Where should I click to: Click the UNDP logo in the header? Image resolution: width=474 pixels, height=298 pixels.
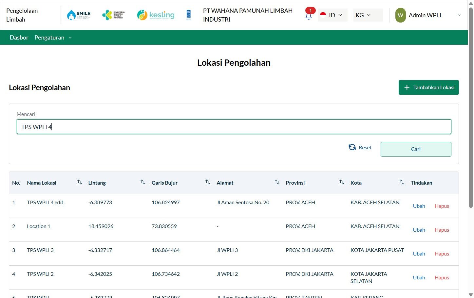[188, 15]
